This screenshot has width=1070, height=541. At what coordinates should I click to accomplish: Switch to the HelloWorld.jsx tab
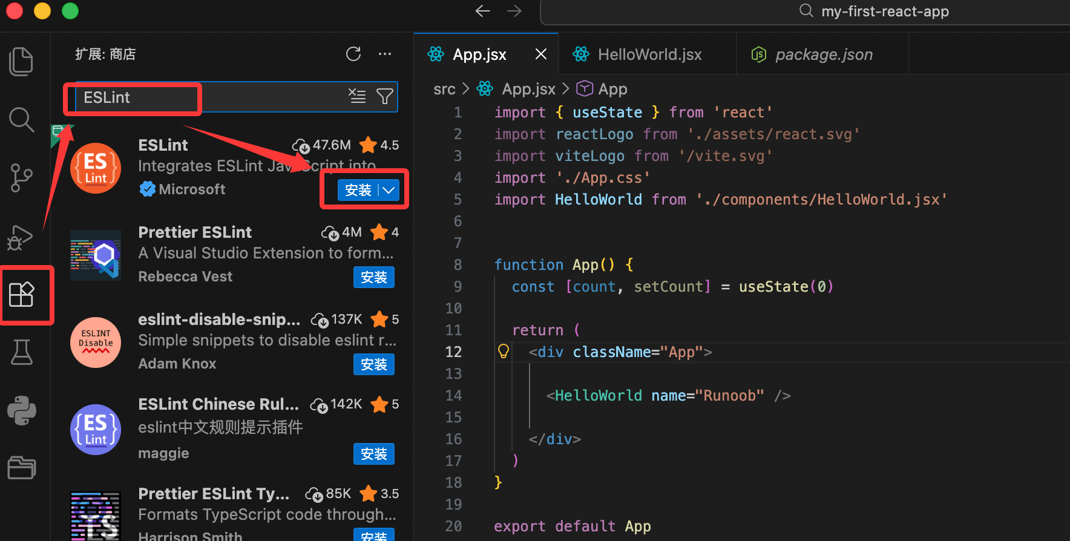(x=649, y=54)
